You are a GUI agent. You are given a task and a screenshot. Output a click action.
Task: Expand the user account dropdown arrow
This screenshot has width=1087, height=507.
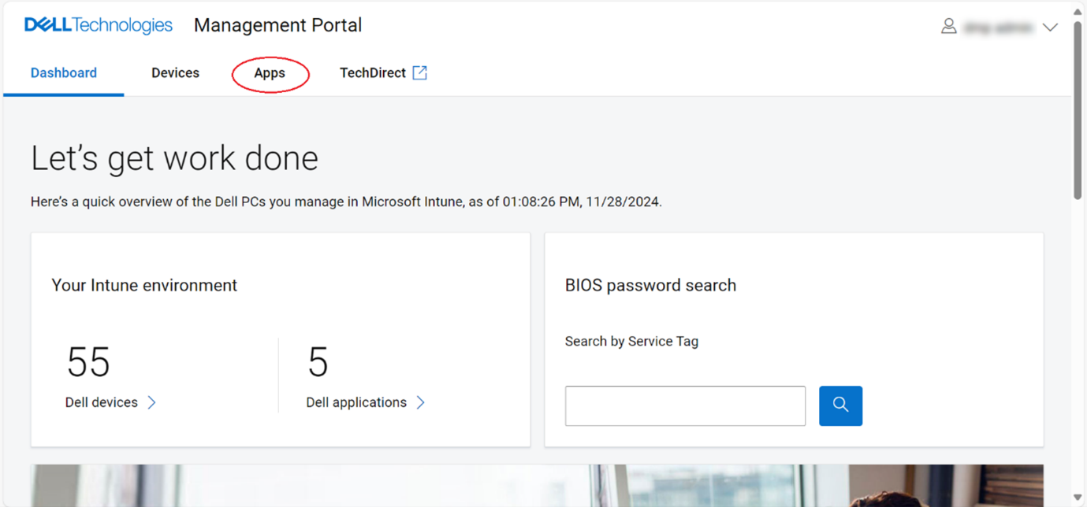point(1050,28)
